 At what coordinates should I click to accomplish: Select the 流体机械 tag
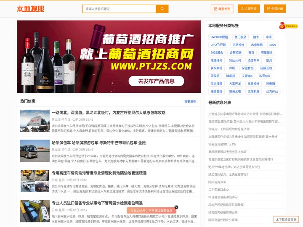253,92
